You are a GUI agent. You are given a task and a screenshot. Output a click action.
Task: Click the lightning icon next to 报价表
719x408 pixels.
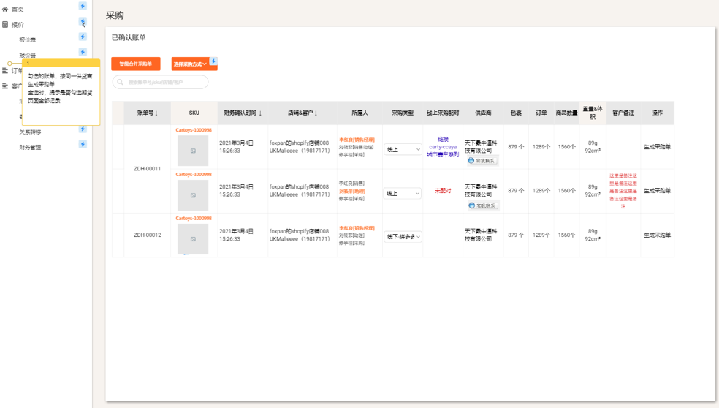83,37
